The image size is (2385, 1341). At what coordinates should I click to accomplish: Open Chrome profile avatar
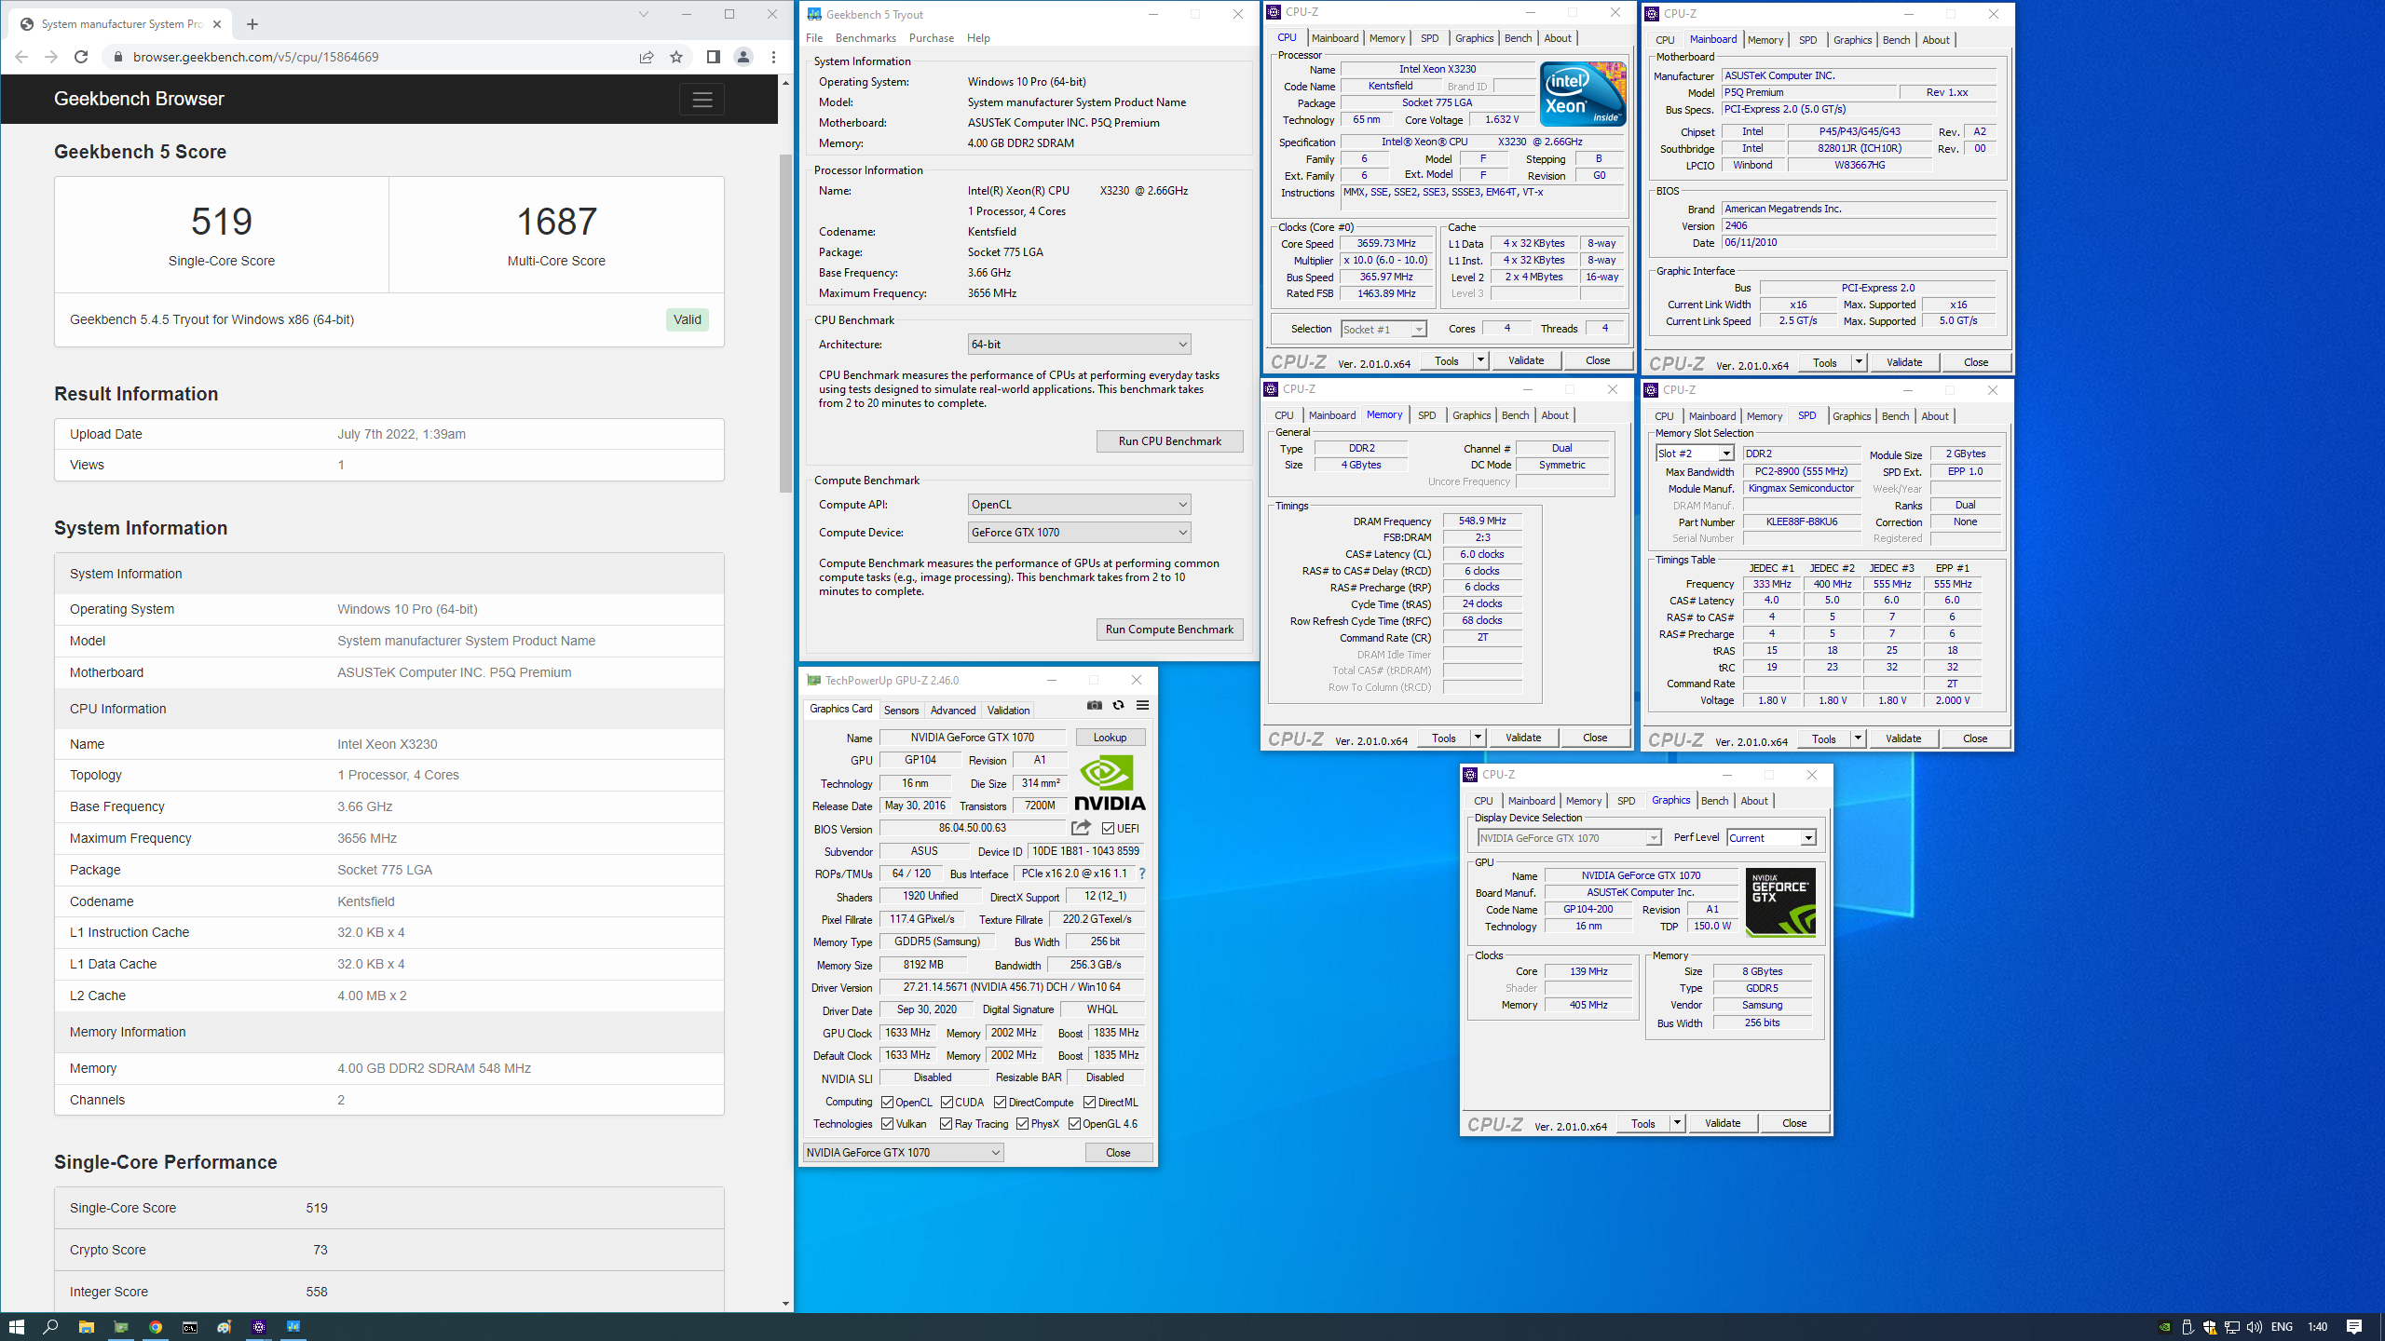pos(743,57)
